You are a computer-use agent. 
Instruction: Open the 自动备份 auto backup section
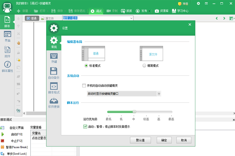tap(54, 71)
